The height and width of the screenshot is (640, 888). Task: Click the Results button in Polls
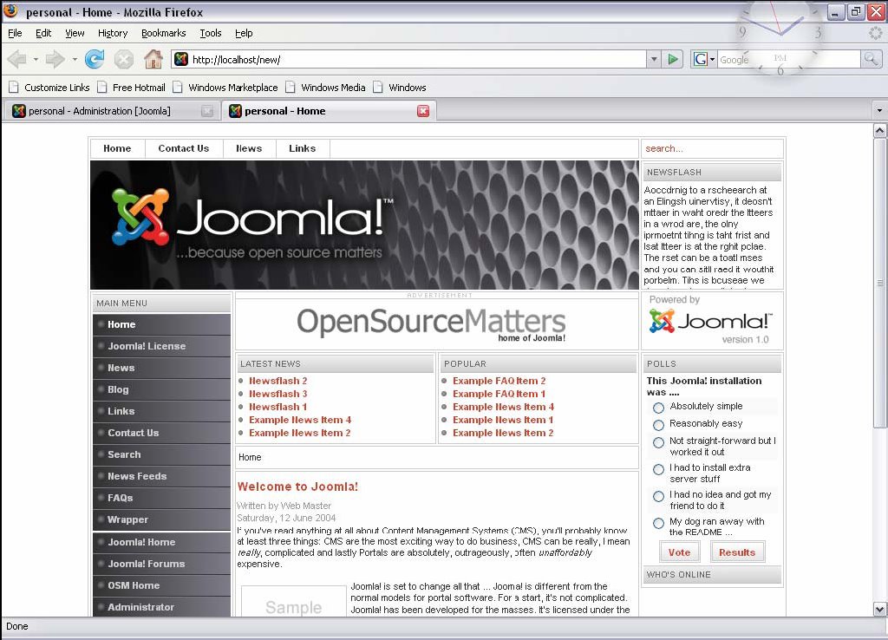coord(737,552)
